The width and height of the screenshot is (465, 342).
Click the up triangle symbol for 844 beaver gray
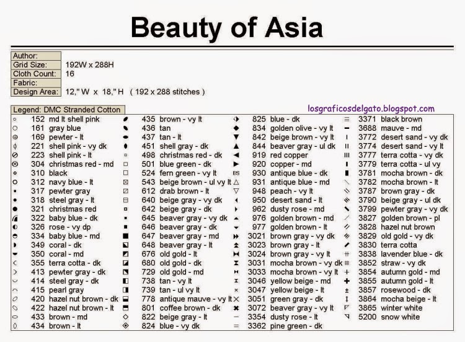pyautogui.click(x=236, y=146)
